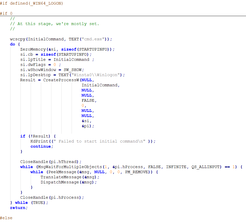Click the '} while (TRUE);' line

[29, 203]
